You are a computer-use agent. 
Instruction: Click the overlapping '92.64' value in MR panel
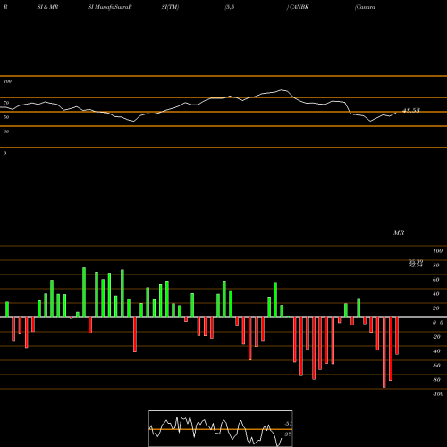(x=416, y=265)
